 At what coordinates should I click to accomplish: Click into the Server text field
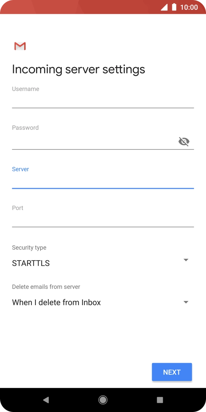(x=103, y=181)
